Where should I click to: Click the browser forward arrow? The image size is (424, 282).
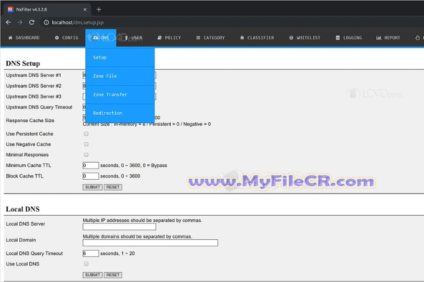click(x=20, y=22)
